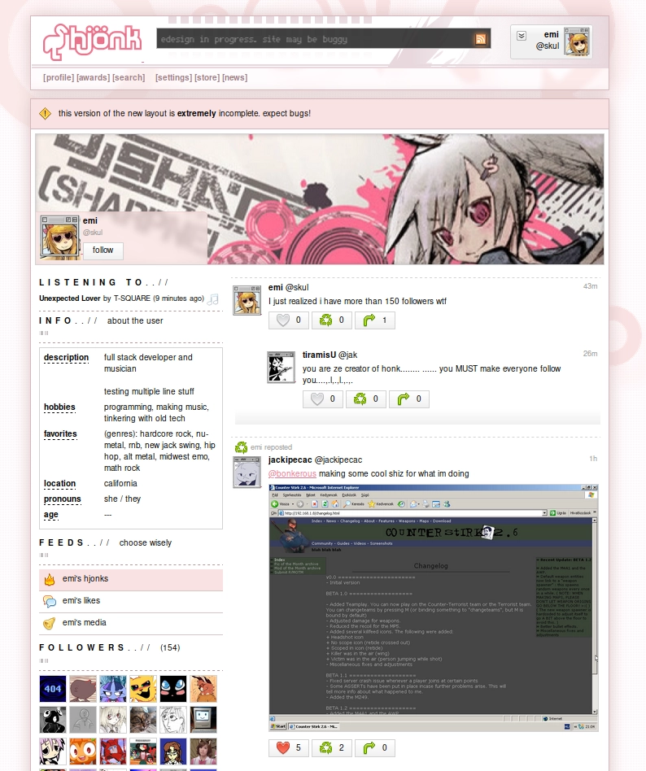Like emi's 150 followers post
The height and width of the screenshot is (771, 646).
(288, 320)
